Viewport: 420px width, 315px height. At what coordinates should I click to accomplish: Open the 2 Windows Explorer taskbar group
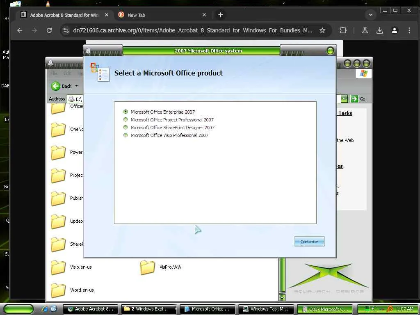(x=149, y=309)
